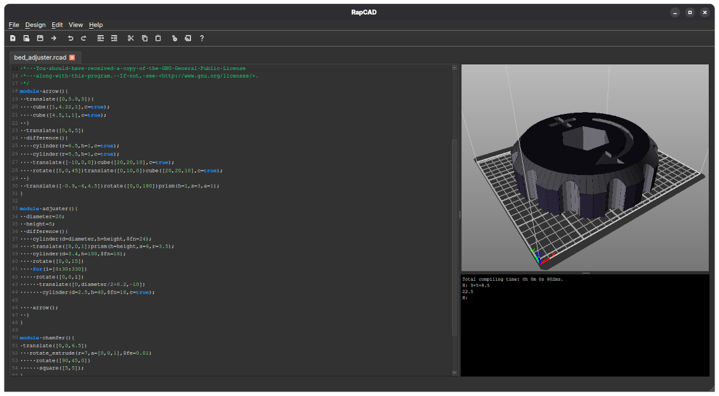Cut selection with the scissors icon

pos(131,38)
